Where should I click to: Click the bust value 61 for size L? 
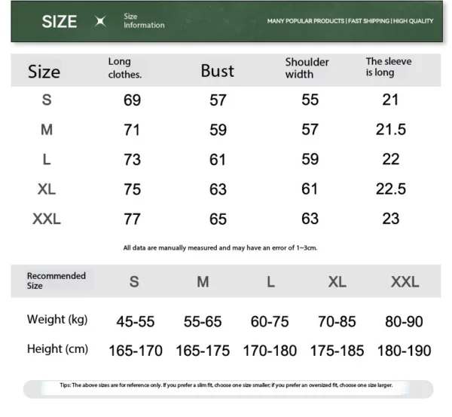click(218, 160)
